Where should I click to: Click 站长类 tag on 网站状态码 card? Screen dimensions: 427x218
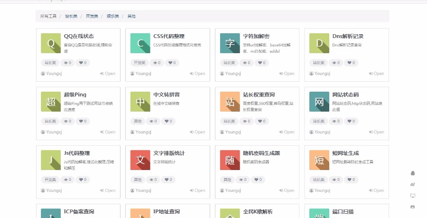point(319,121)
